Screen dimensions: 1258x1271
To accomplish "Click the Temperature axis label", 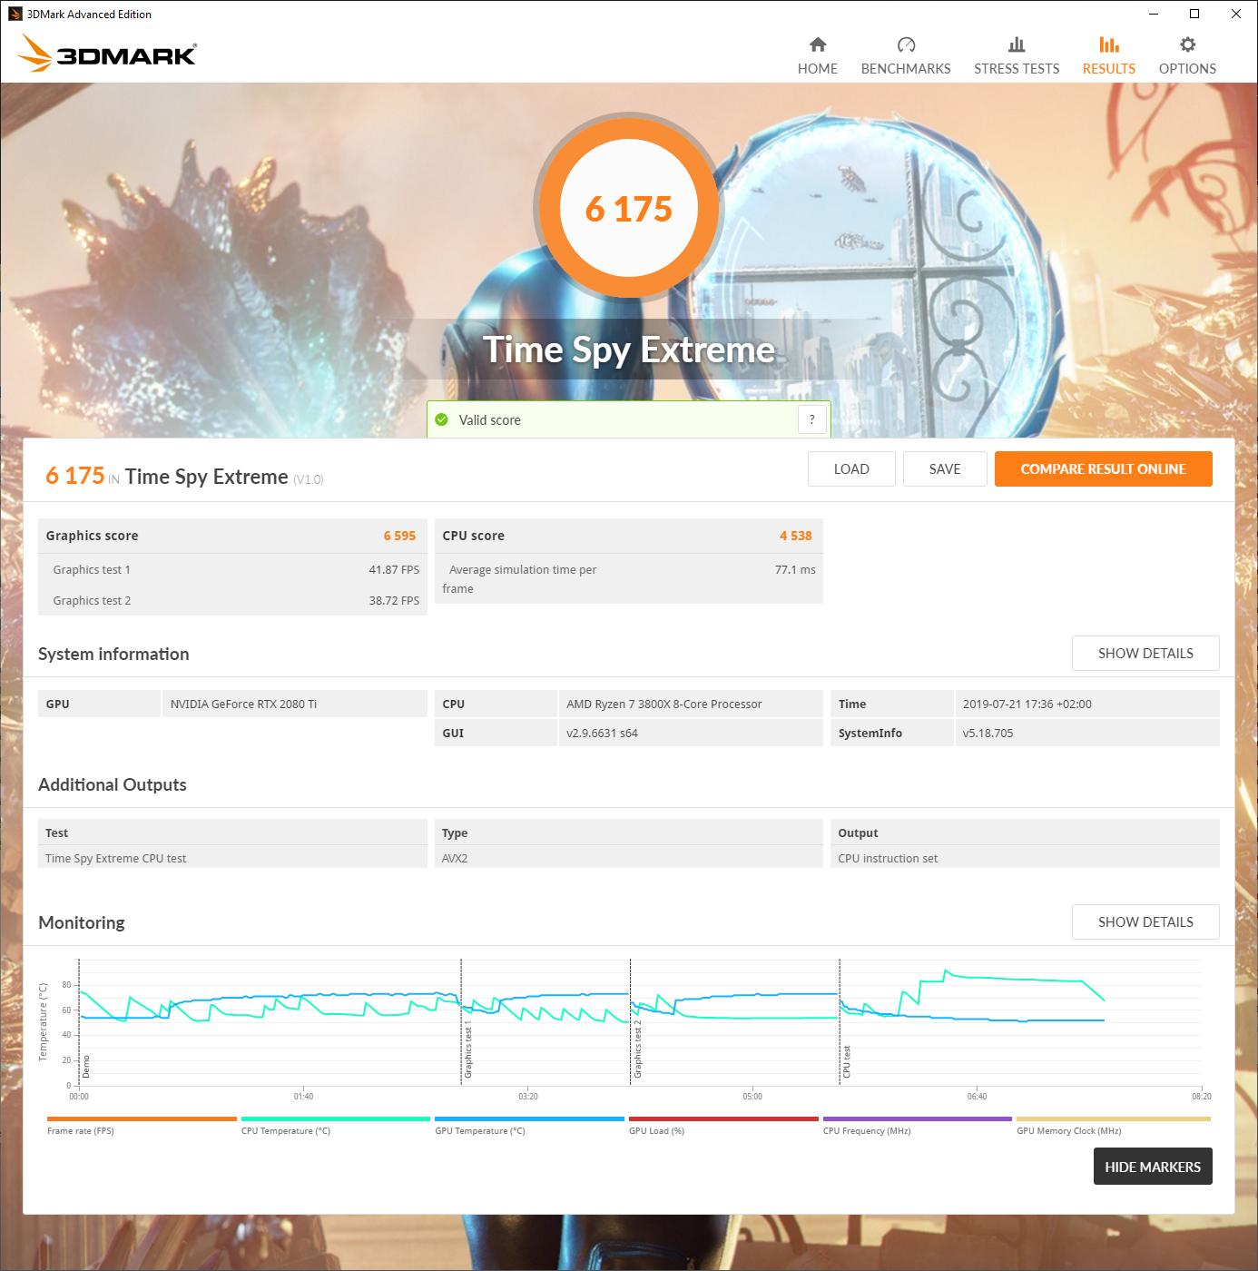I will coord(43,1022).
